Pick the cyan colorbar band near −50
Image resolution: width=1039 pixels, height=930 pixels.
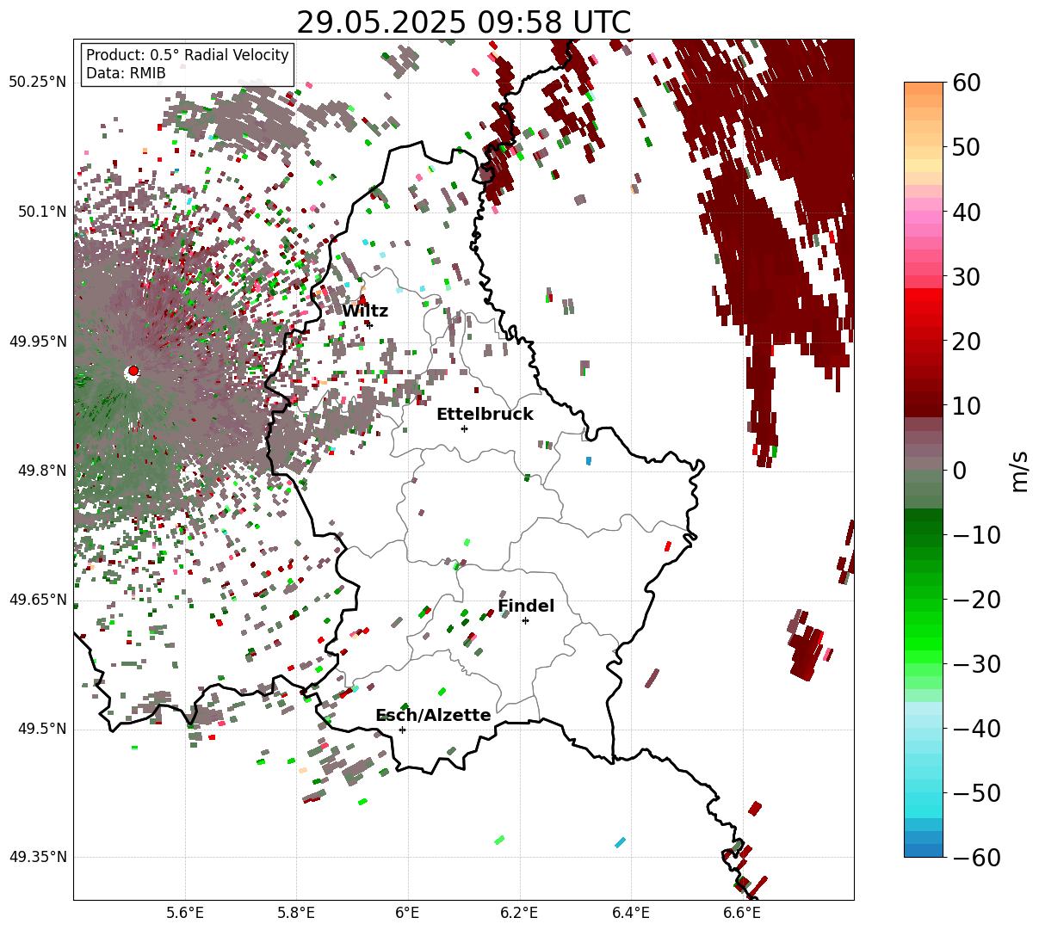click(924, 799)
